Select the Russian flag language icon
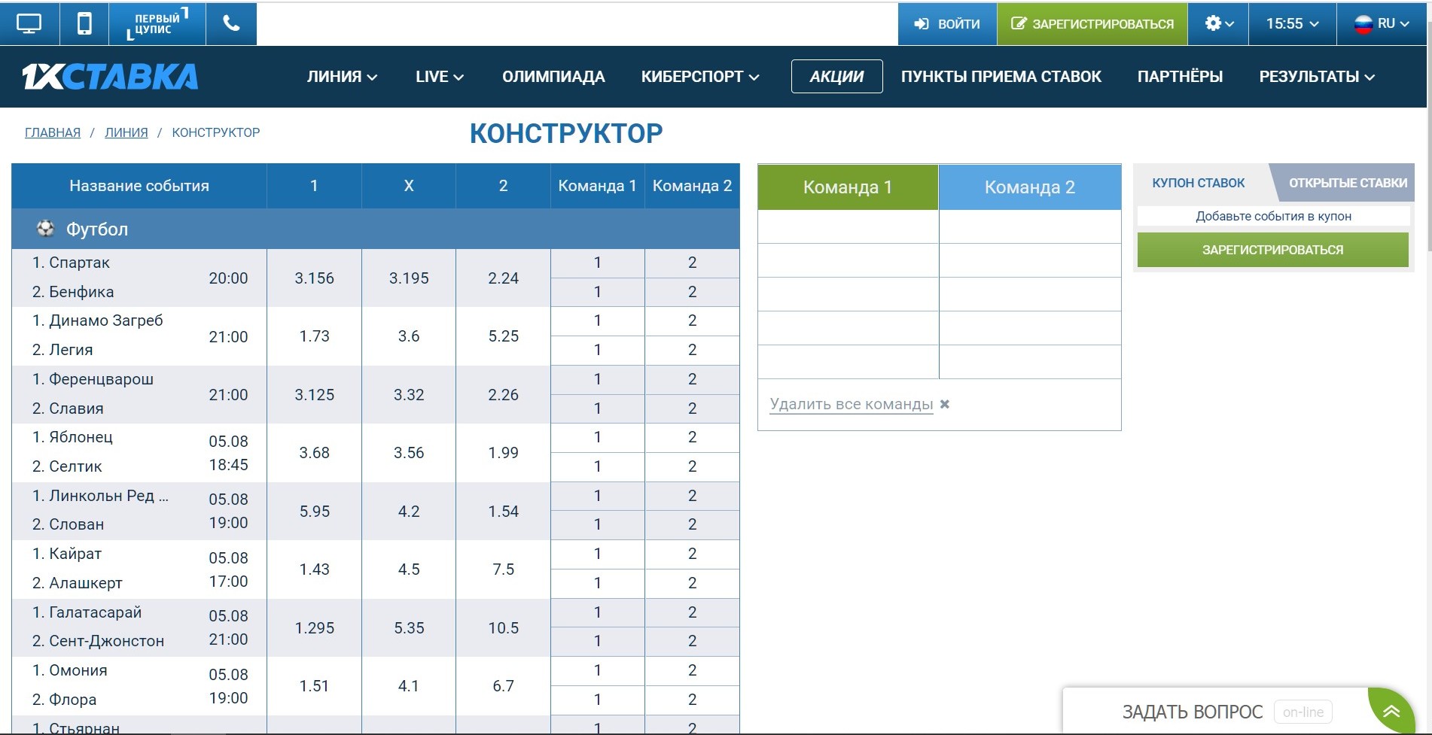 1363,24
